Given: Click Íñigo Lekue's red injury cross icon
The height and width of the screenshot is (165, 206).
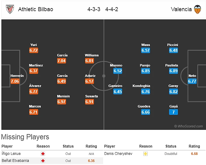Looking at the screenshot, I should 43,154.
